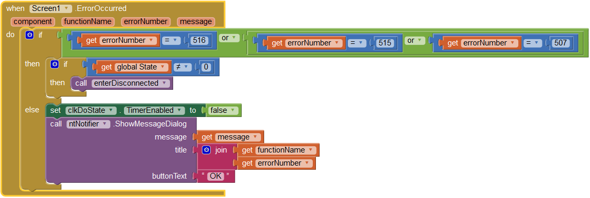The image size is (590, 198).
Task: Open errorNumber dropdown beside 516 comparison
Action: [128, 40]
